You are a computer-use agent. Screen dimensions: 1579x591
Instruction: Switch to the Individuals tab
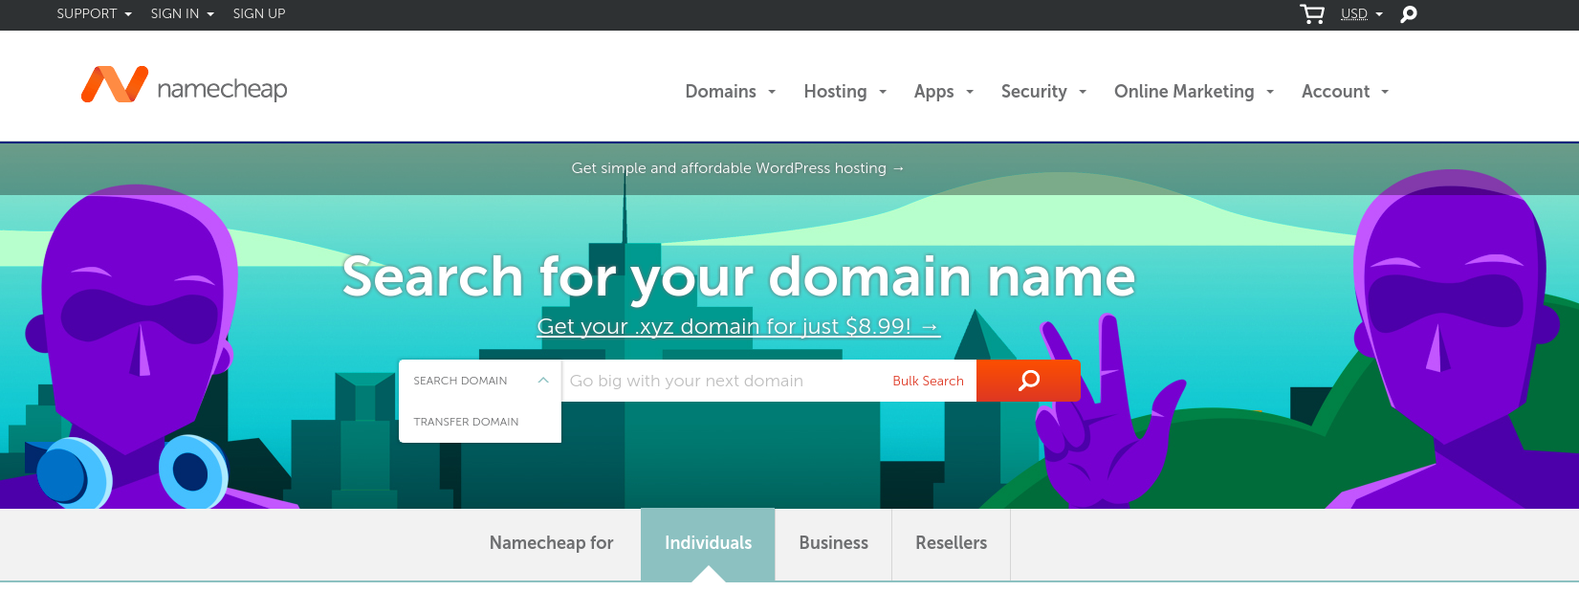tap(708, 543)
